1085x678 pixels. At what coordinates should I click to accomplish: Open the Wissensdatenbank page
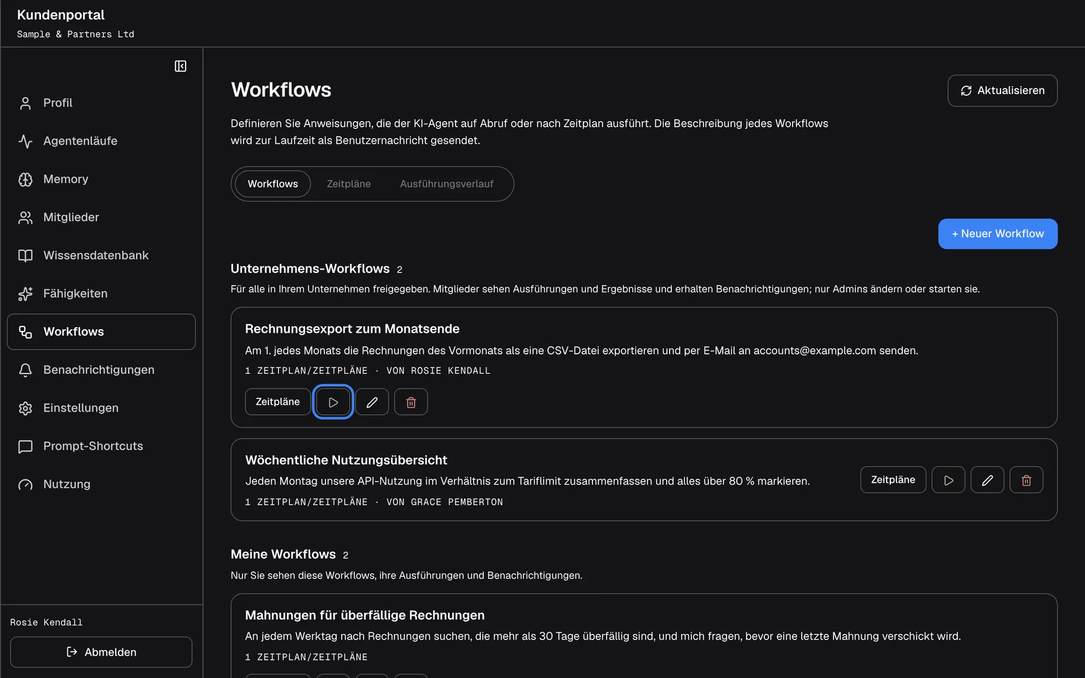point(101,256)
